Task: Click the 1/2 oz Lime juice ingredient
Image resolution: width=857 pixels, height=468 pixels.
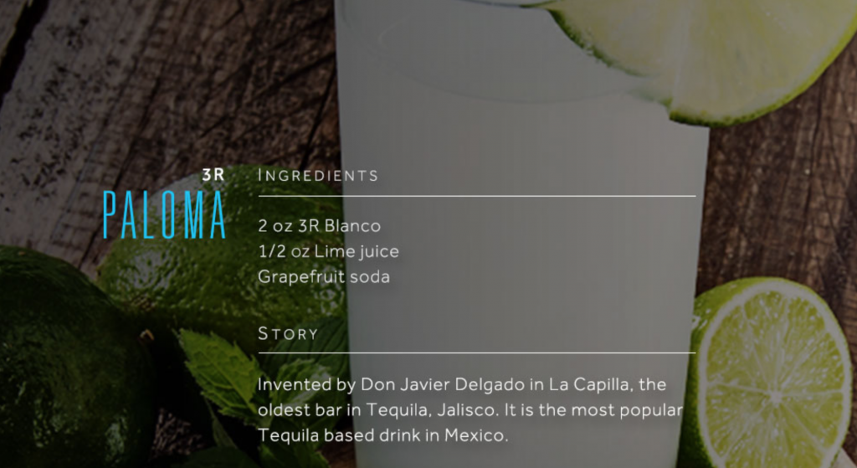Action: (x=328, y=251)
